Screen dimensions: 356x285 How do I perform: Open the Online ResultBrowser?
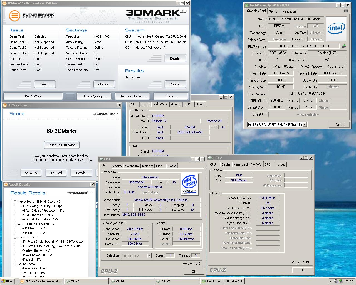(x=62, y=145)
